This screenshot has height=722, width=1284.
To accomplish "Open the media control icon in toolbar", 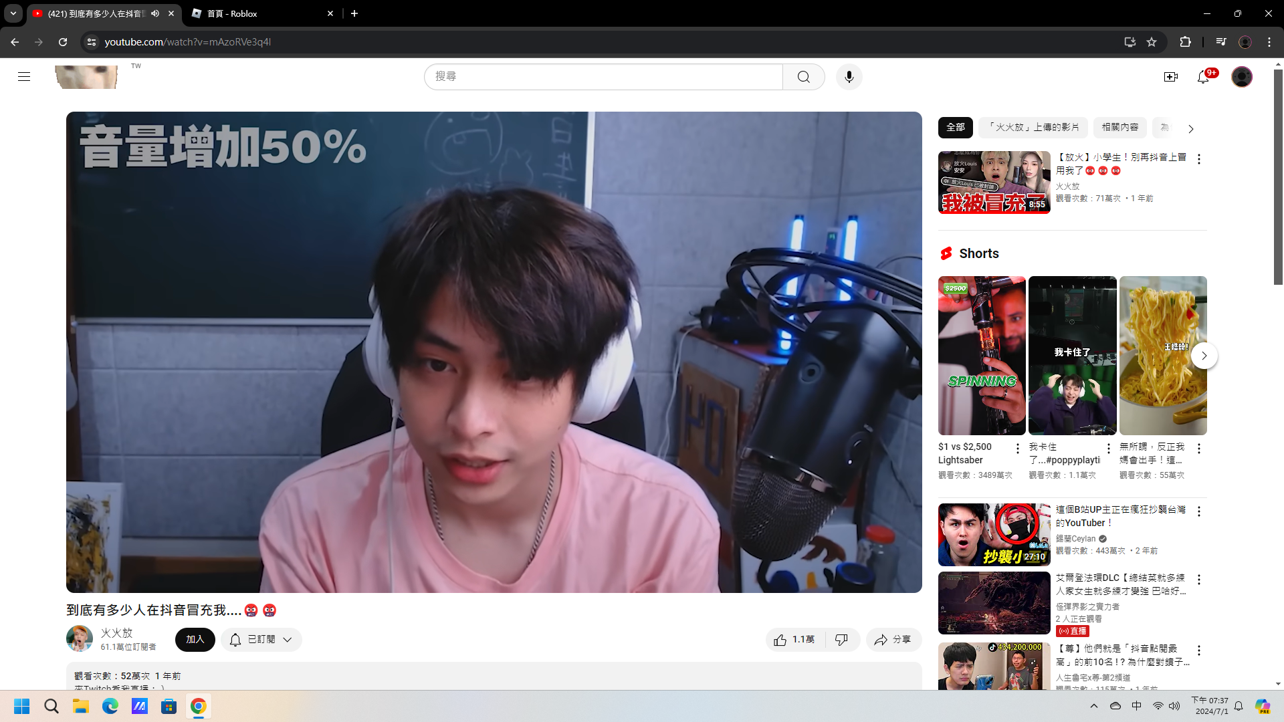I will click(x=1221, y=42).
